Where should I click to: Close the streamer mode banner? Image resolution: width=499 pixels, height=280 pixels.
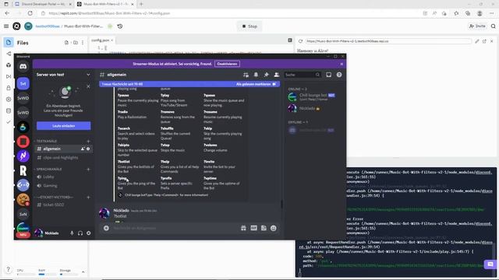(342, 64)
